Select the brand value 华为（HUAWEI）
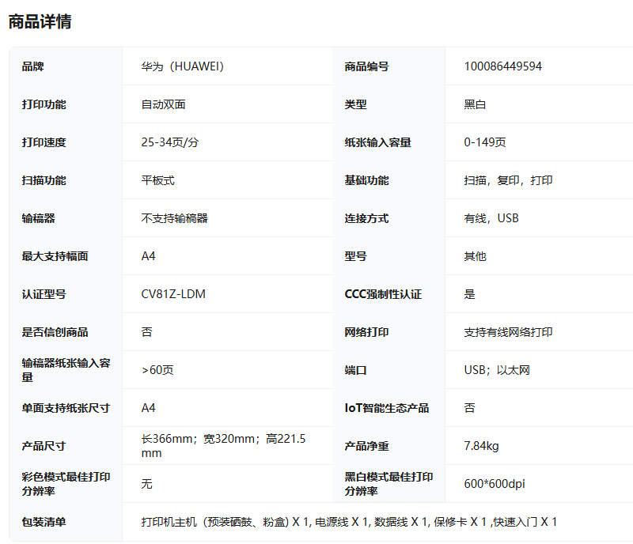Screen dimensions: 633x544 click(x=183, y=66)
